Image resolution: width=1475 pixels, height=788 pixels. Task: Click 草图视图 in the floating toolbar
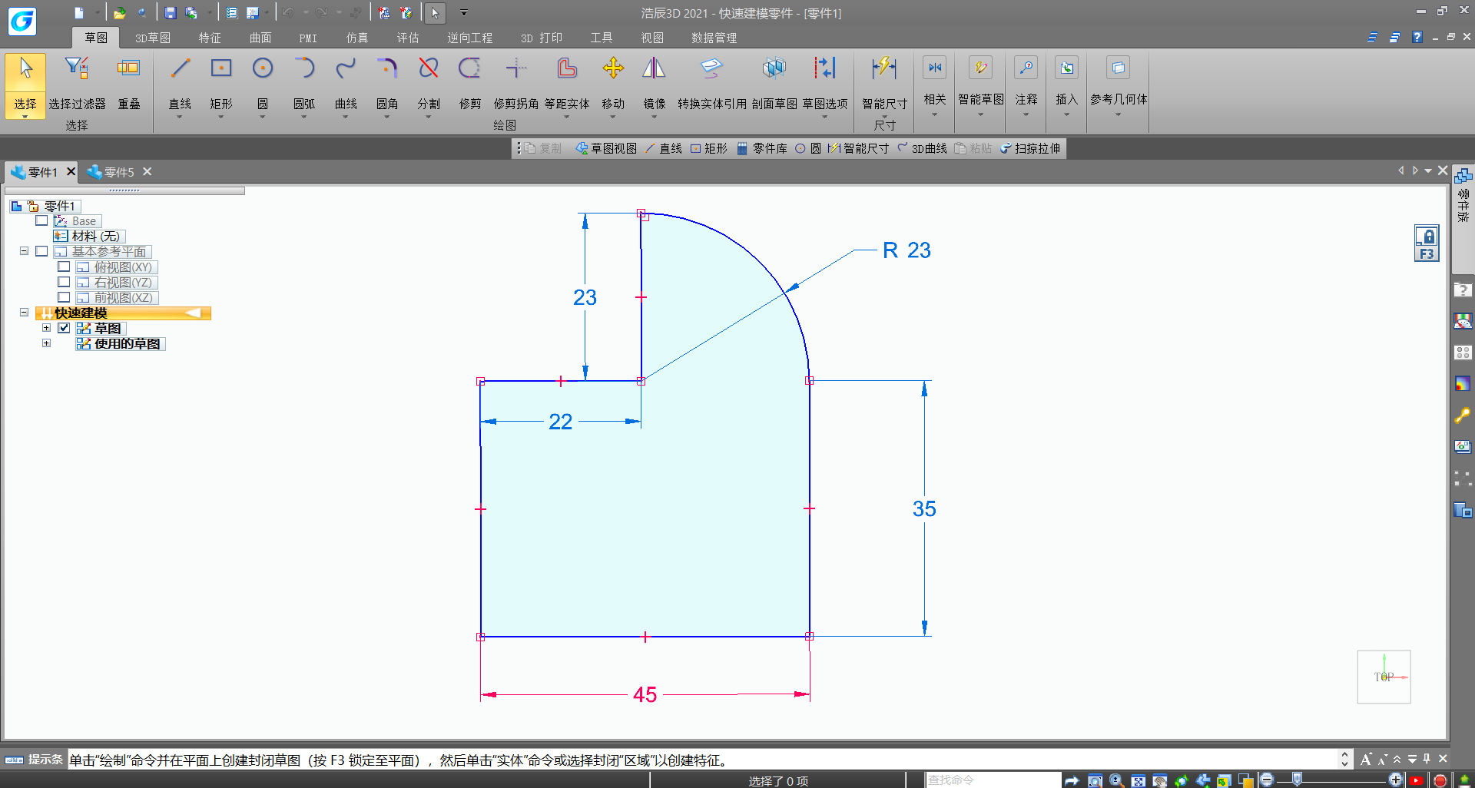[607, 148]
